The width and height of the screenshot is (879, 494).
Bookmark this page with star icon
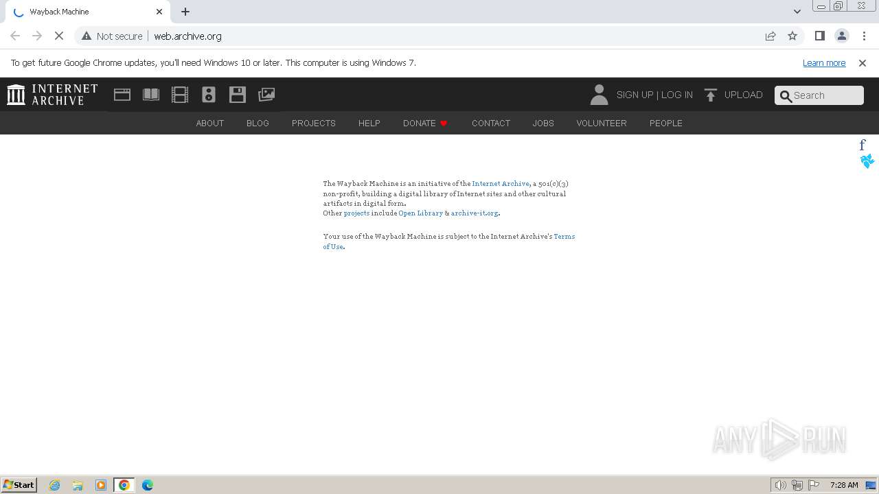[x=792, y=36]
